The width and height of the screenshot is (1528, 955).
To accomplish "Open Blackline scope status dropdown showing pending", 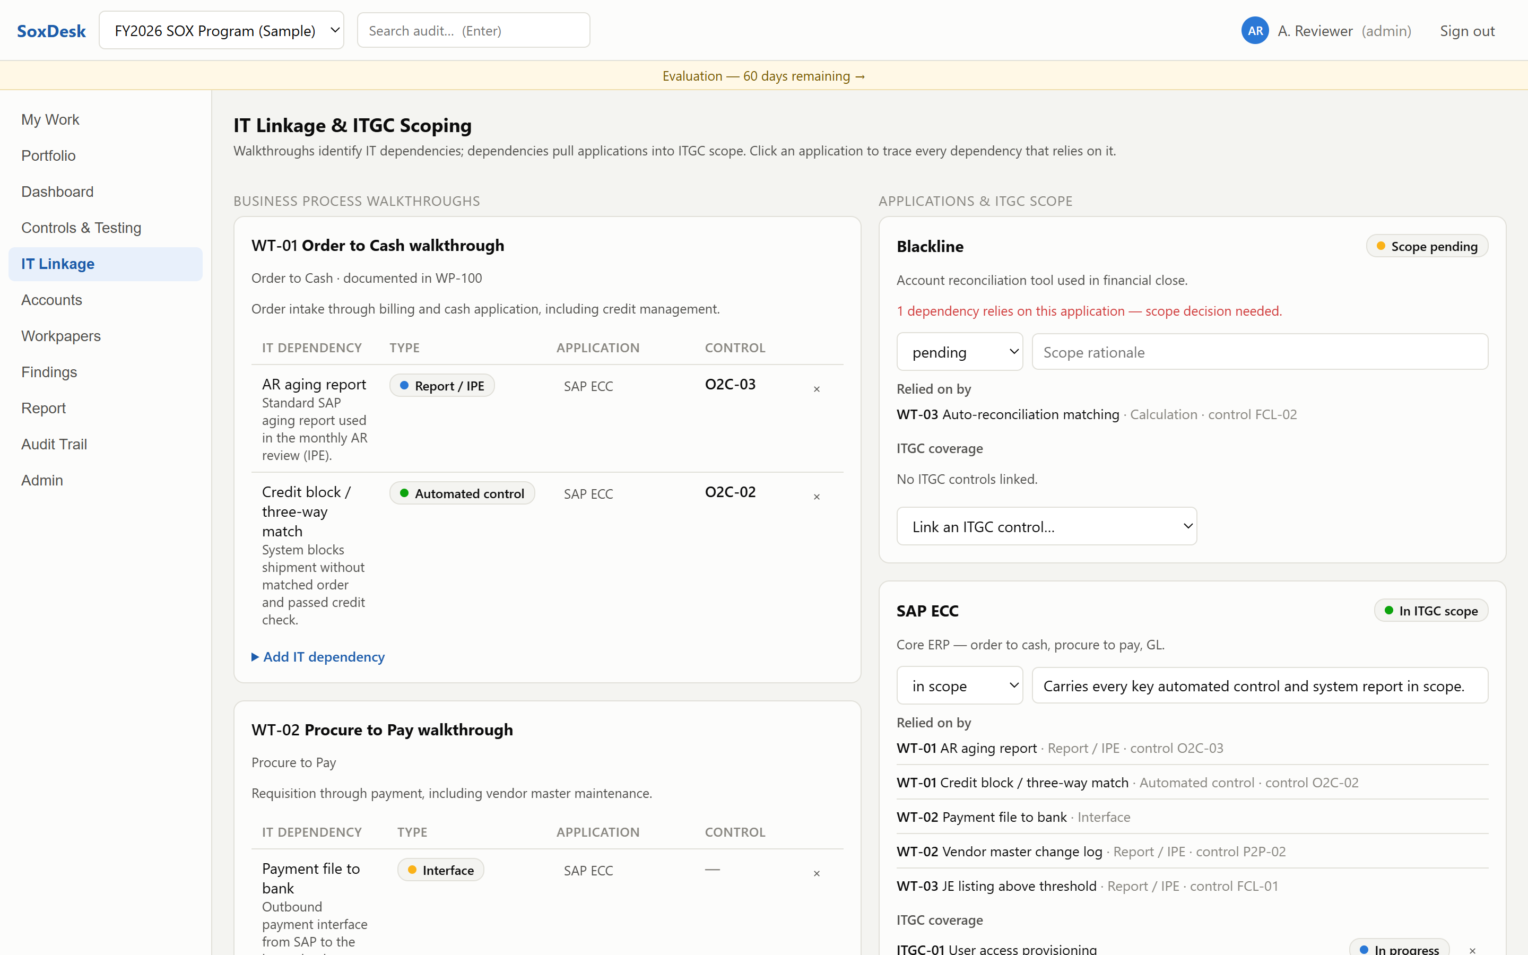I will coord(959,352).
